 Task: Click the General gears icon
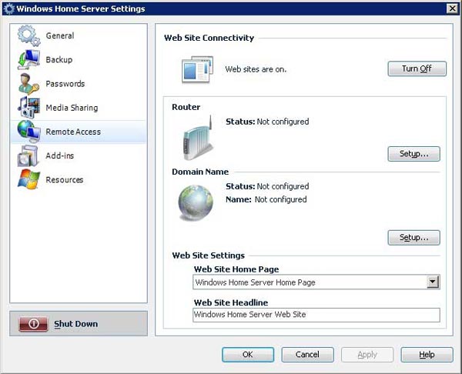(28, 35)
